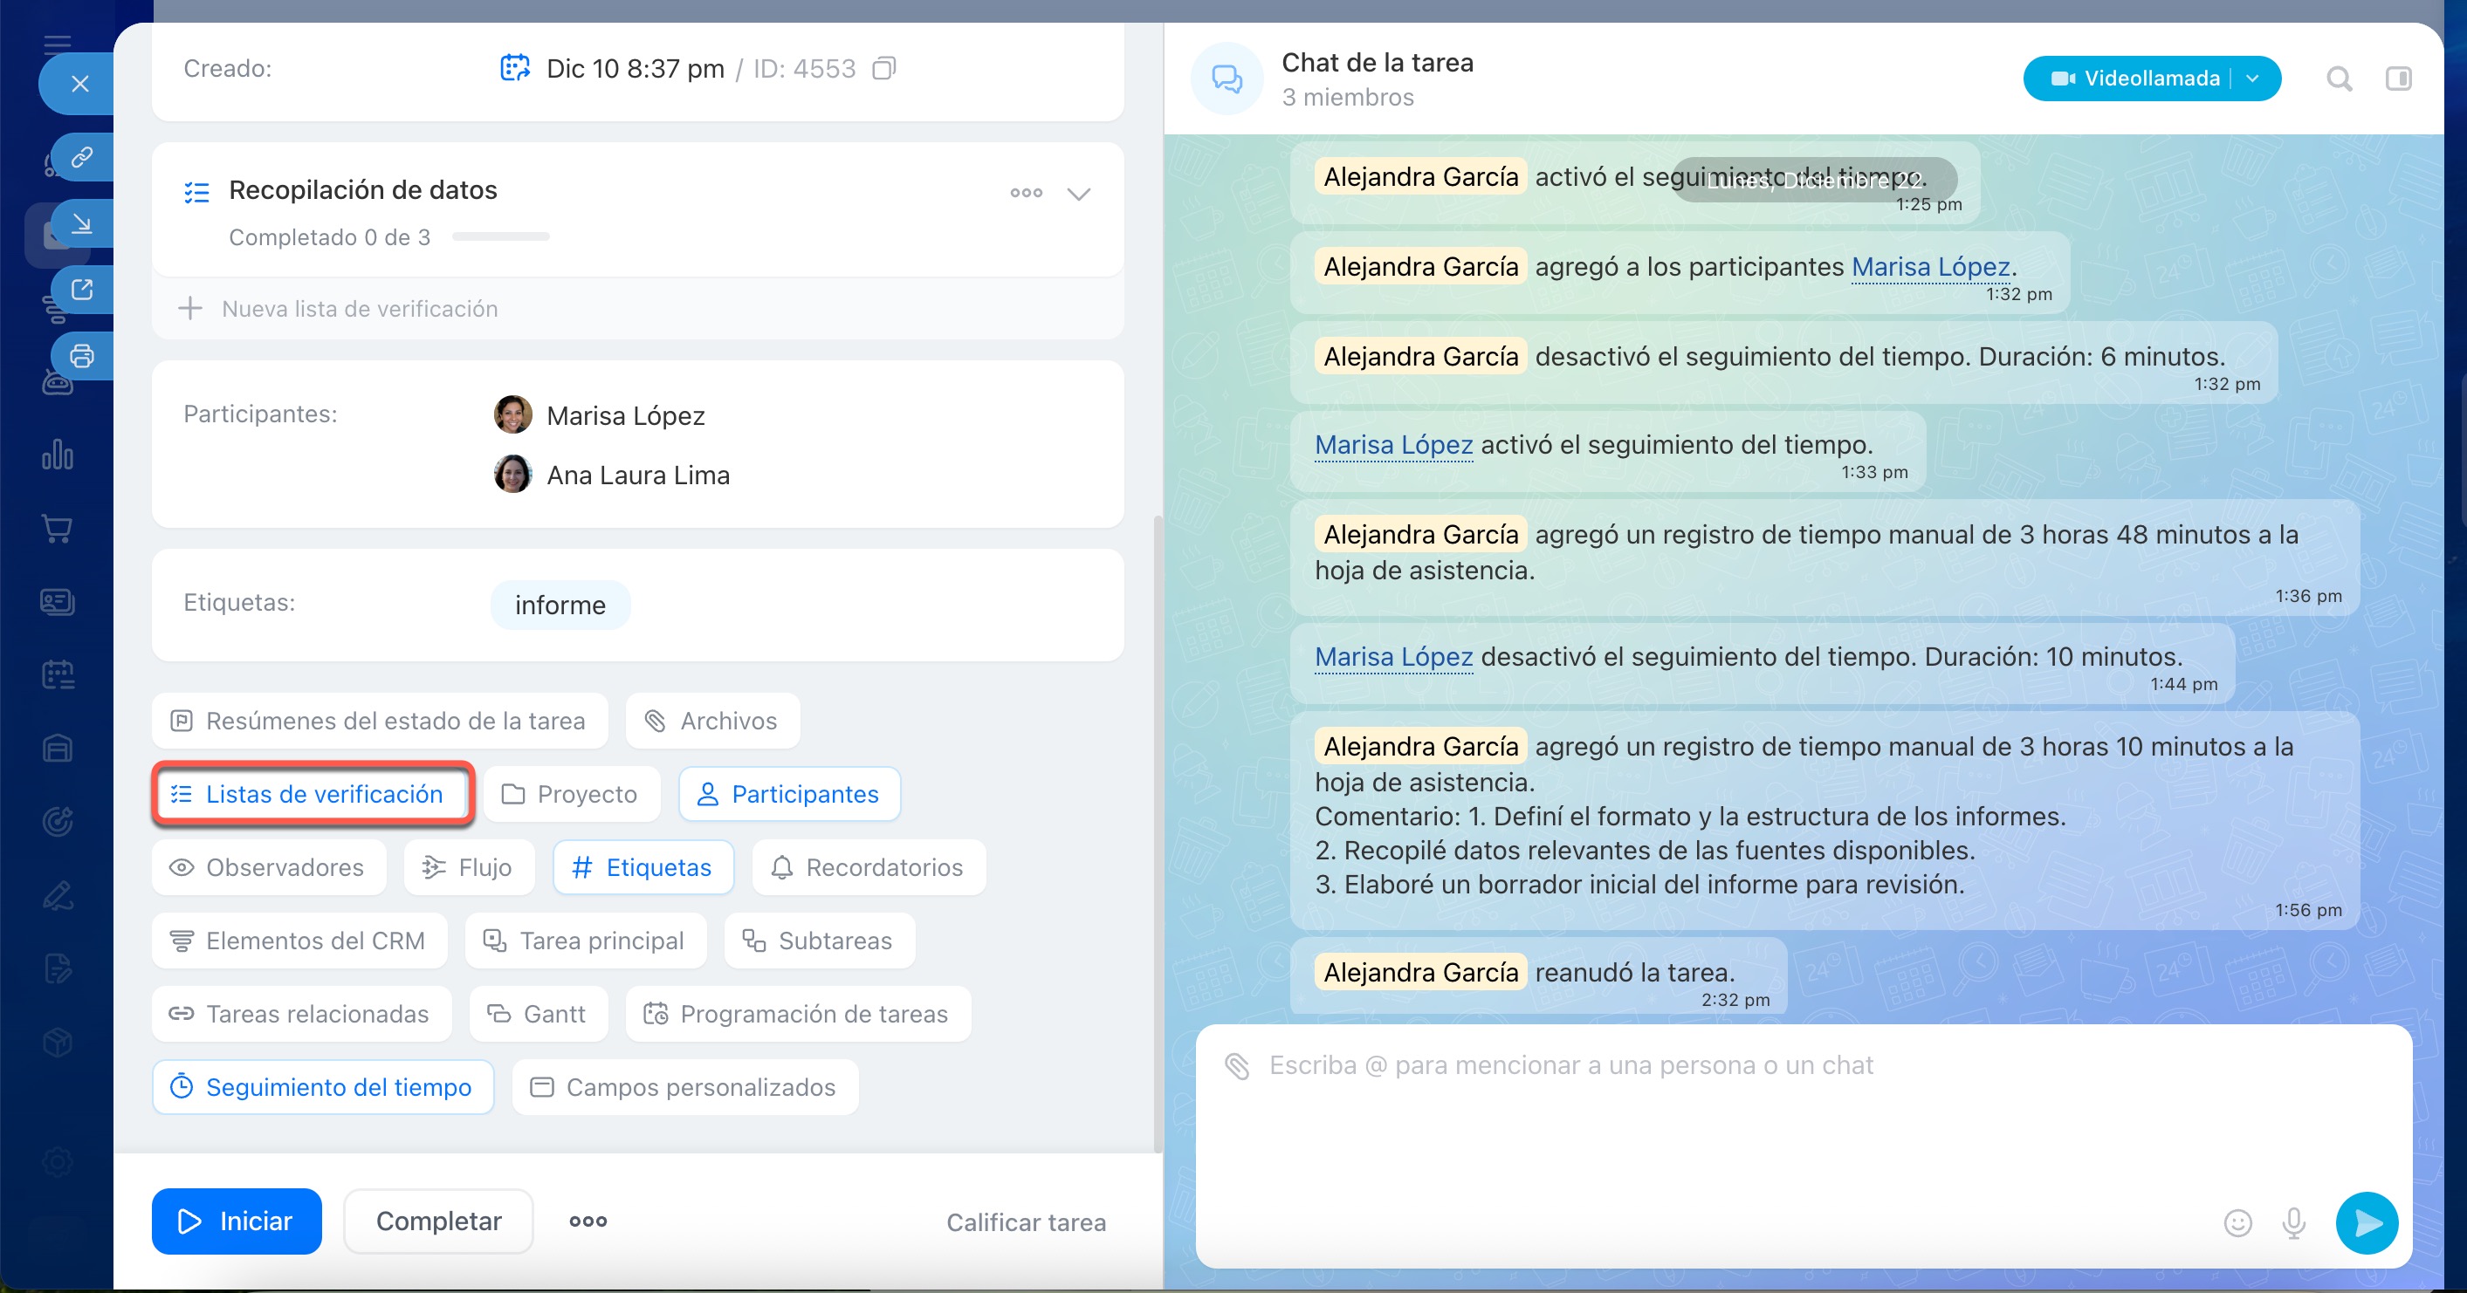
Task: Open the analytics bar-chart icon in the sidebar
Action: (x=58, y=456)
